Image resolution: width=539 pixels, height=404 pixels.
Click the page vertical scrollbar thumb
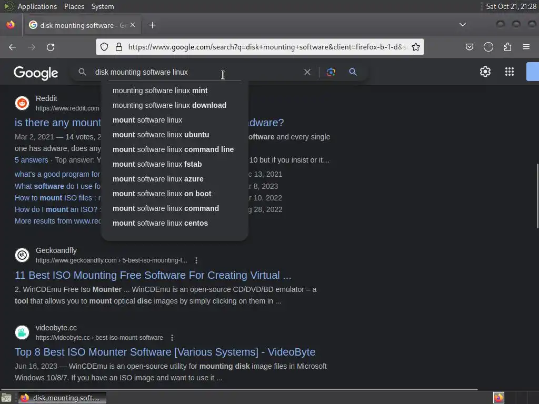(537, 196)
